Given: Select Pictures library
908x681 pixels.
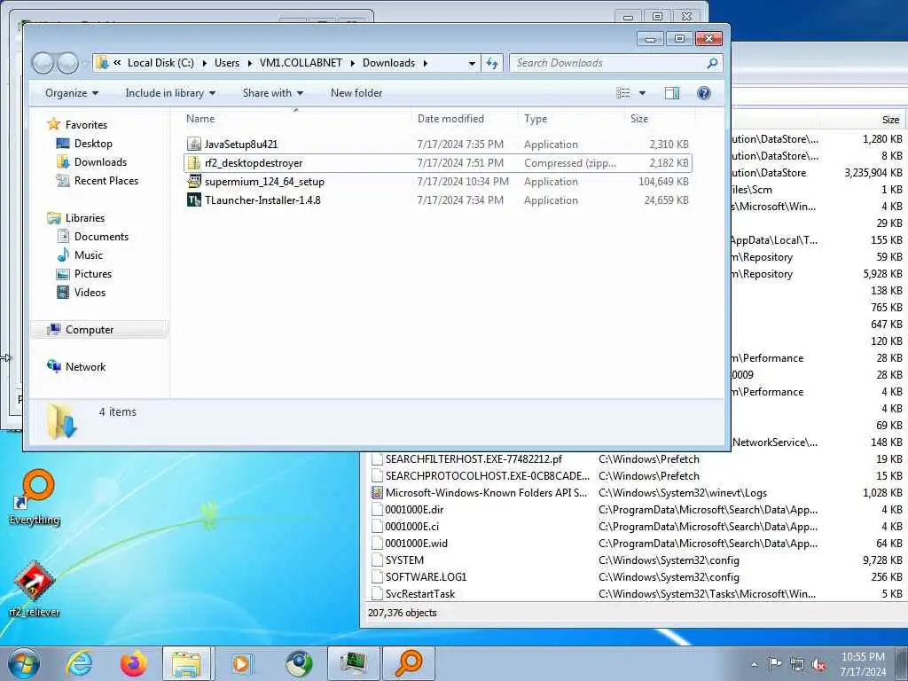Looking at the screenshot, I should tap(92, 273).
